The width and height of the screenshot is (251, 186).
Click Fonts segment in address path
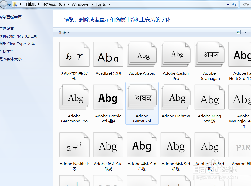click(x=101, y=4)
